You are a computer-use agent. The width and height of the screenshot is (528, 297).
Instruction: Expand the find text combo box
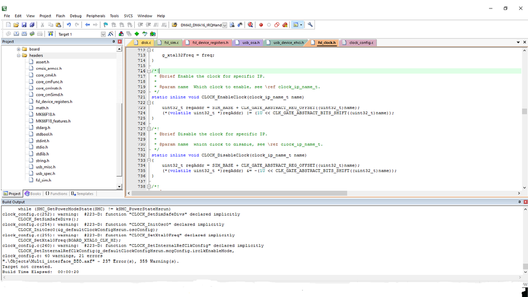(225, 25)
